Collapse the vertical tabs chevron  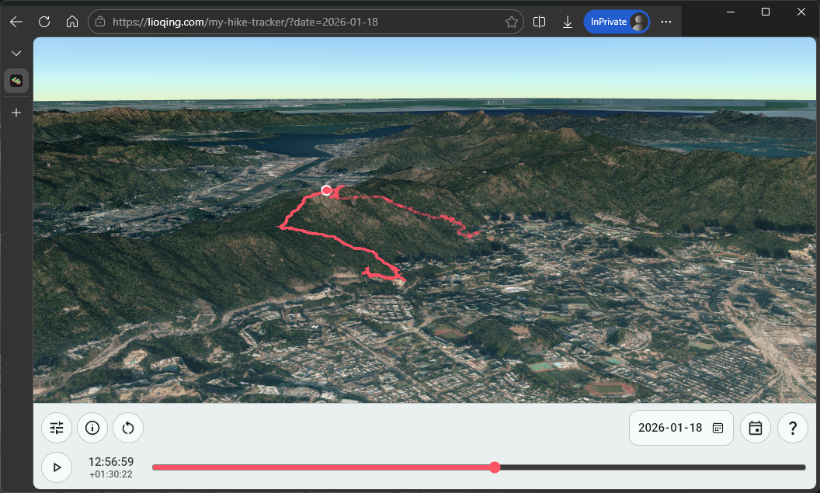pos(16,53)
